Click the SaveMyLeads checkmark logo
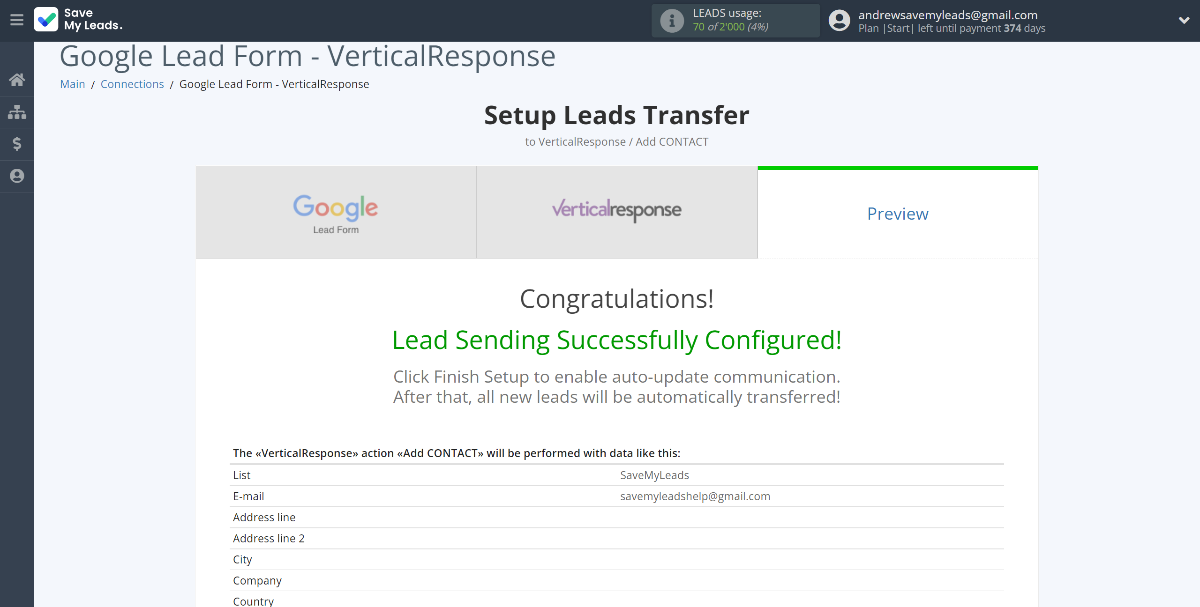This screenshot has height=607, width=1200. [x=46, y=20]
